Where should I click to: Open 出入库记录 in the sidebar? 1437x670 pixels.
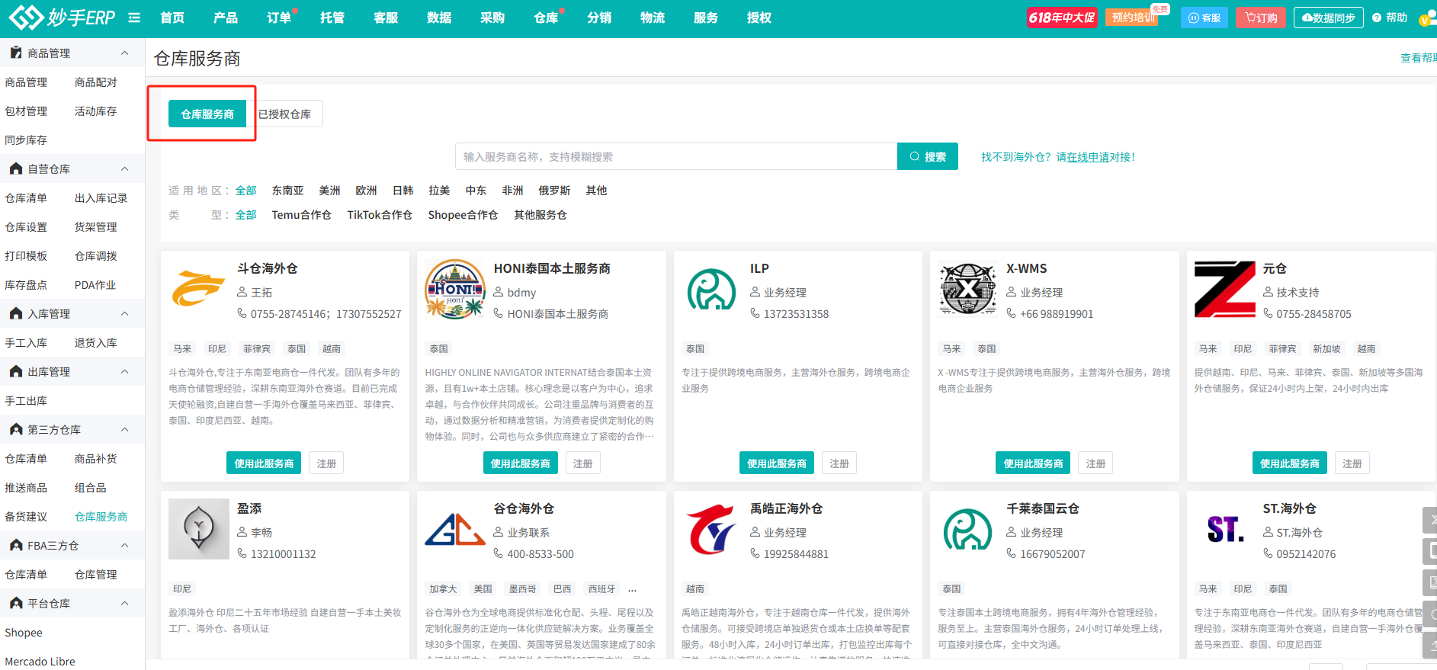point(101,197)
